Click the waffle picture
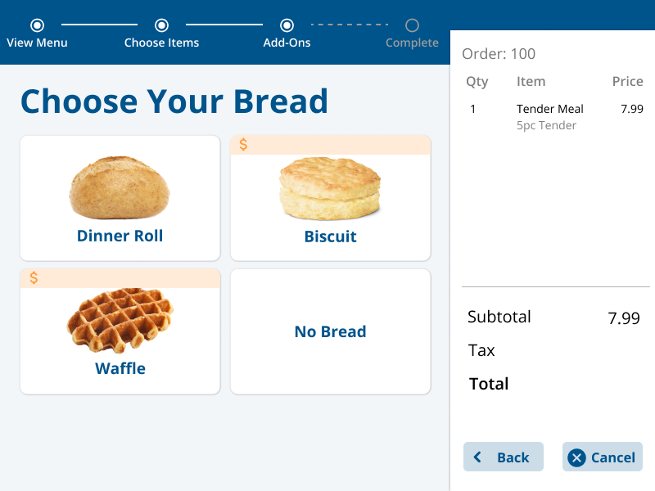 [x=120, y=320]
